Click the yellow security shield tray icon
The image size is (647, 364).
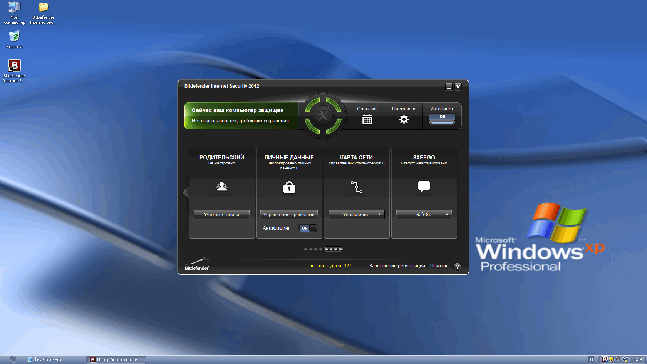(611, 359)
